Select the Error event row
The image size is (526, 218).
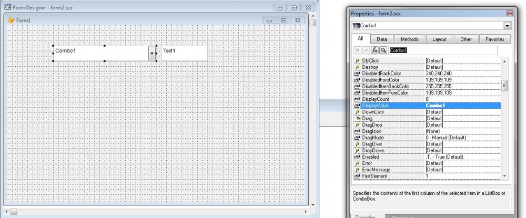tap(427, 163)
